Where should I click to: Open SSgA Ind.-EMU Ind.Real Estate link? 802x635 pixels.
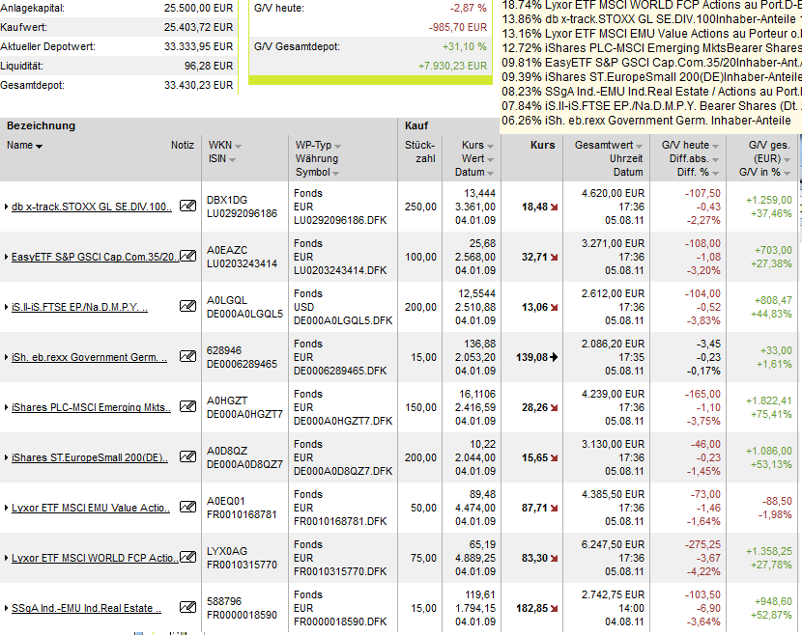pos(86,608)
